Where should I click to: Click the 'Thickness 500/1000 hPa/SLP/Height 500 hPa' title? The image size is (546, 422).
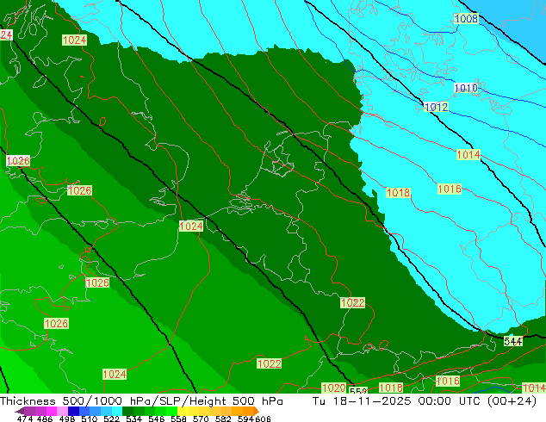click(x=141, y=401)
